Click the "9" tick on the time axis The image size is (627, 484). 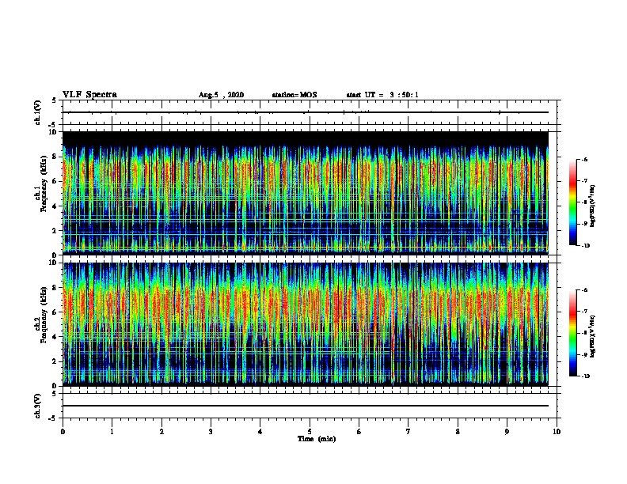coord(507,432)
